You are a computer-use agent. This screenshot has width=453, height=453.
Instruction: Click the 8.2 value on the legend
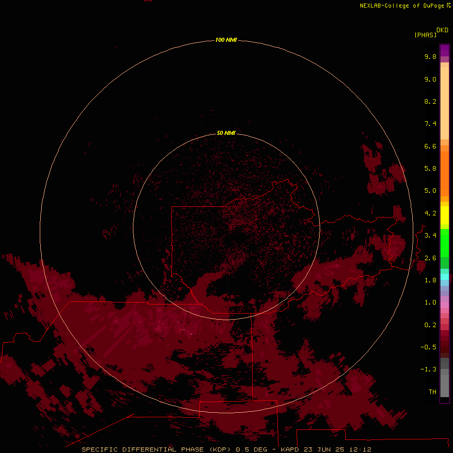(x=430, y=101)
